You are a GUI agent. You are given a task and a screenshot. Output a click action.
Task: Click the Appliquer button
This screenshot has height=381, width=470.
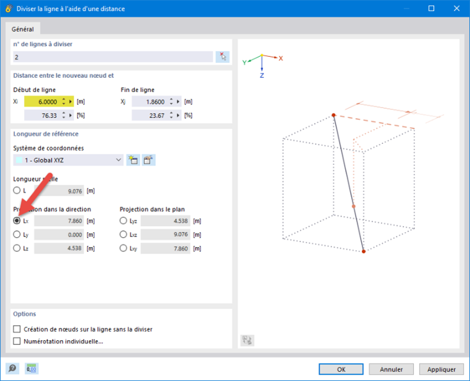pos(442,369)
